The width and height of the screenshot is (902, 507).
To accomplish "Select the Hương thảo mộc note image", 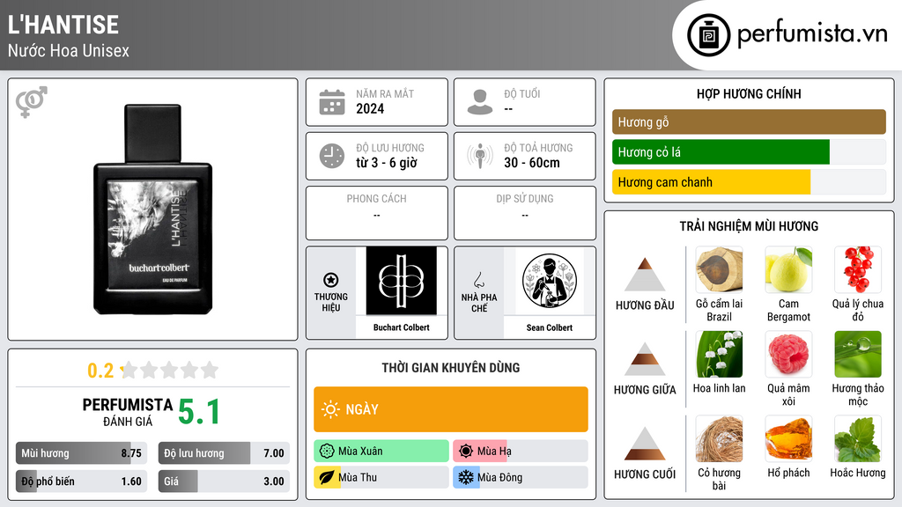I will 858,354.
